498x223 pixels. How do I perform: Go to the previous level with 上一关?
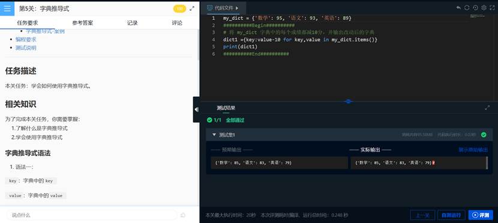pyautogui.click(x=422, y=215)
